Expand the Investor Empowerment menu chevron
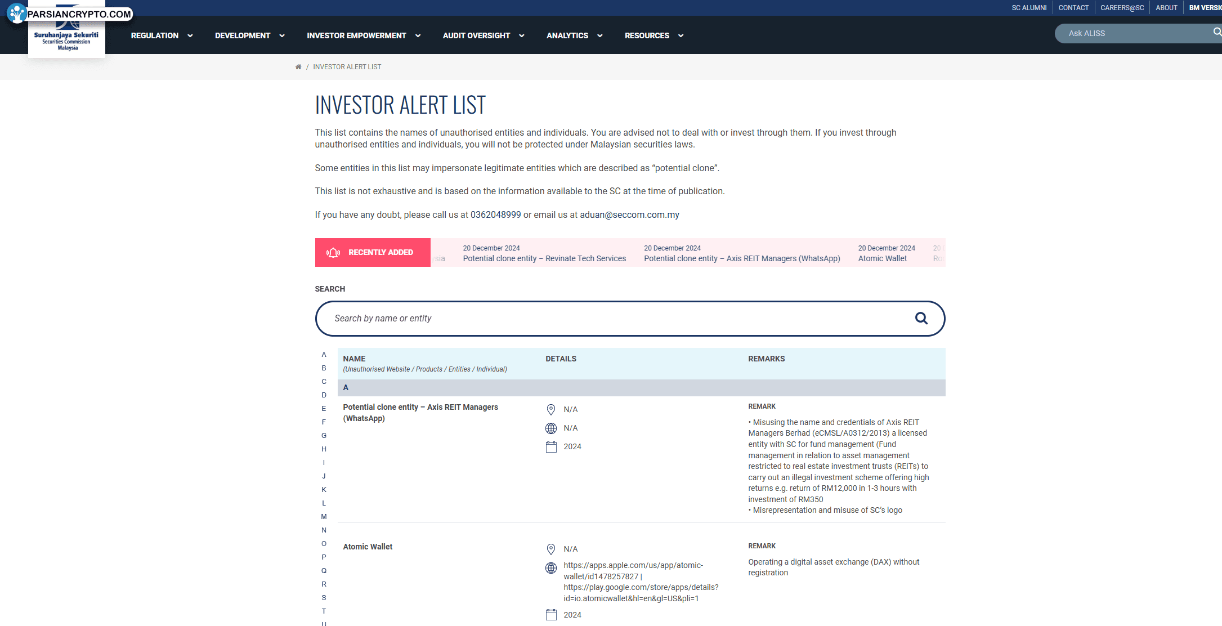 pos(418,35)
